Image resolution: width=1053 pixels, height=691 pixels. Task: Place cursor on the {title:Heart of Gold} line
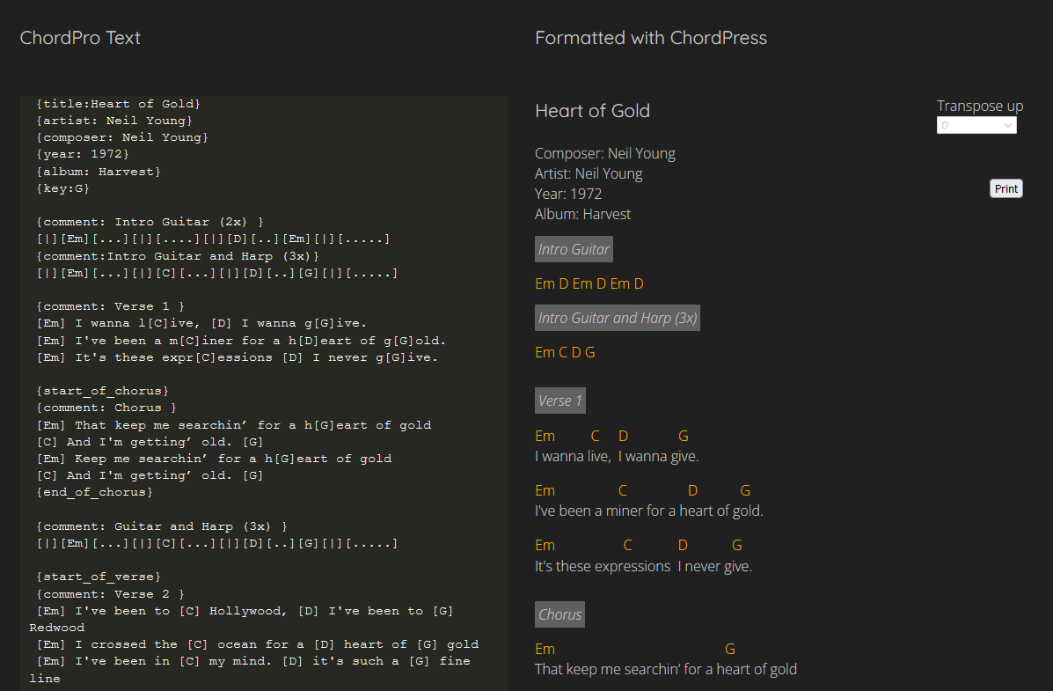point(119,104)
